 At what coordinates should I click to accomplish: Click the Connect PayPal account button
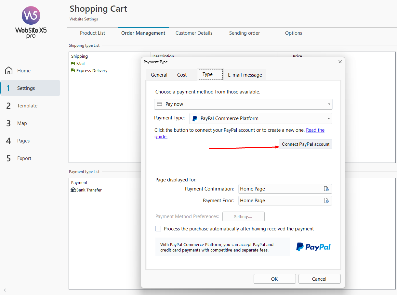pos(305,144)
